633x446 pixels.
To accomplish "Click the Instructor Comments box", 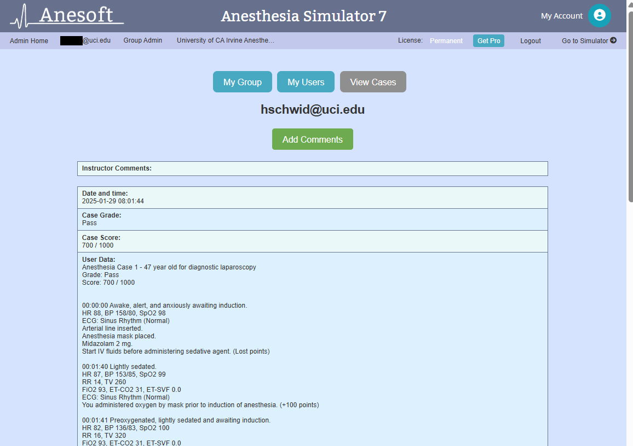I will 313,168.
